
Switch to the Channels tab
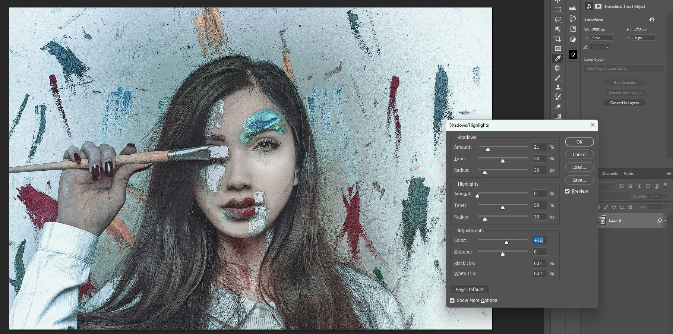pyautogui.click(x=609, y=174)
